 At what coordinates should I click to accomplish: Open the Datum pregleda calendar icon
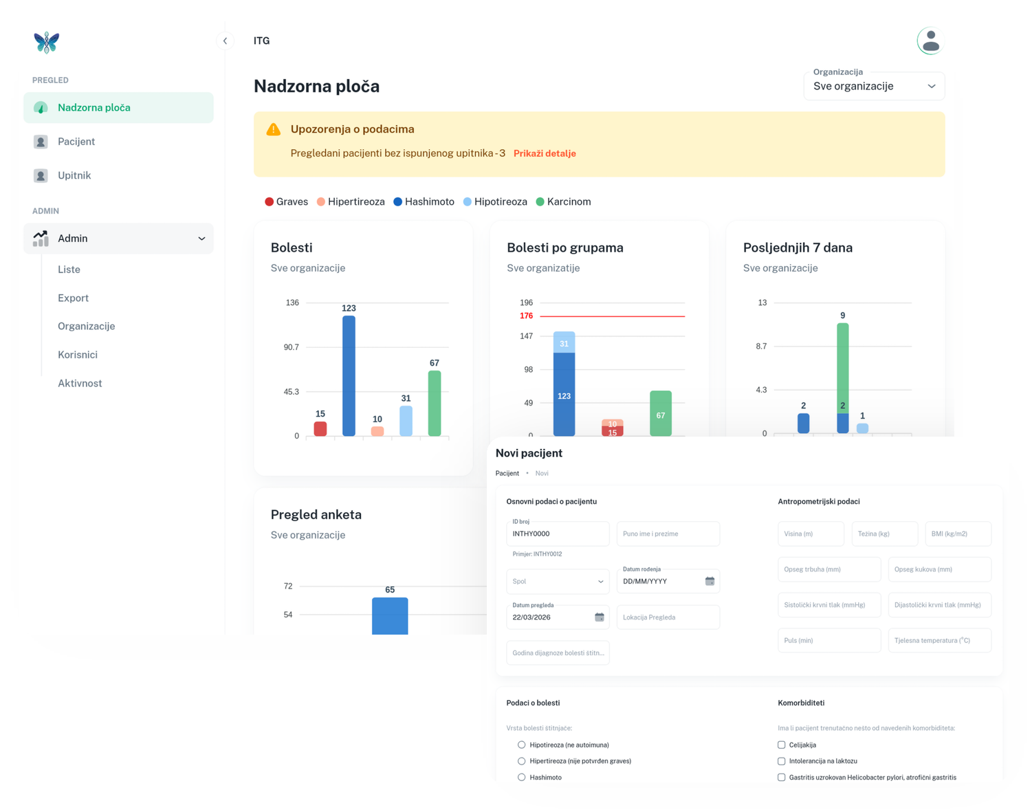(599, 617)
